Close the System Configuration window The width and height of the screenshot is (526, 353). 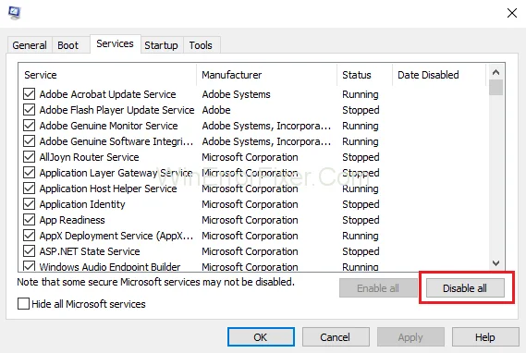coord(511,13)
